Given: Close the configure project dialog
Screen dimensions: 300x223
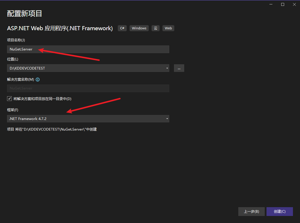Looking at the screenshot, I should point(294,4).
